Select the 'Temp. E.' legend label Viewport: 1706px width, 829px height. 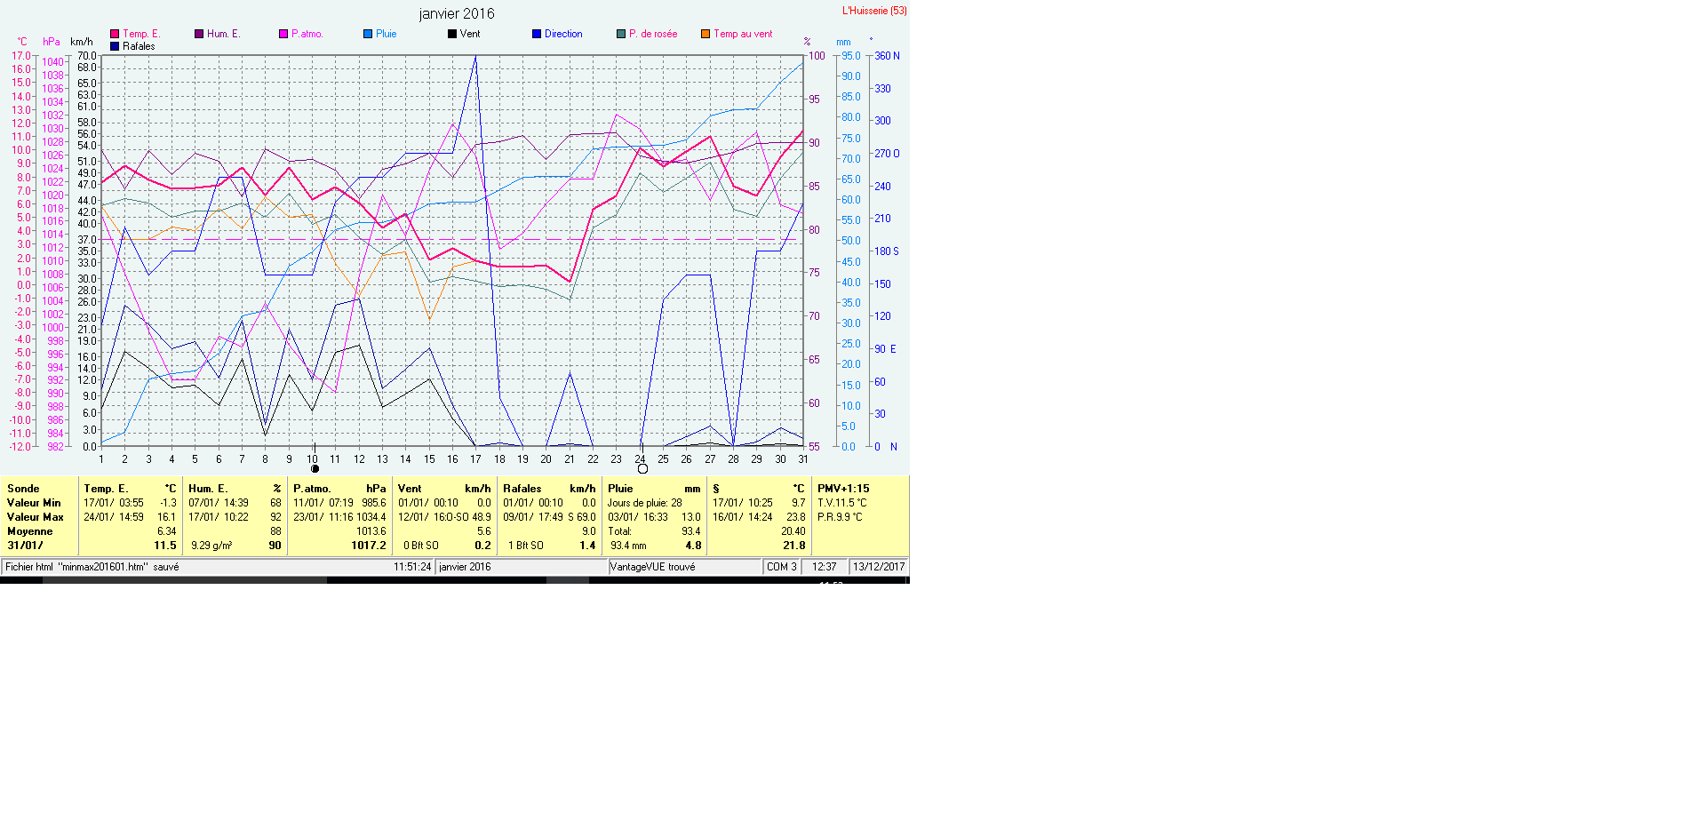click(141, 34)
